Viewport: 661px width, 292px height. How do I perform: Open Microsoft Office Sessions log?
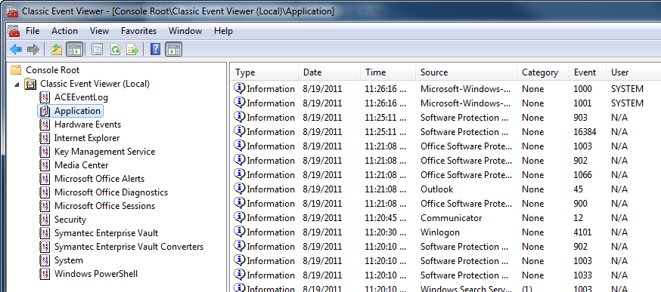point(104,206)
